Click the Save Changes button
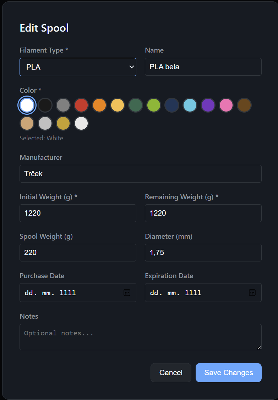This screenshot has width=278, height=400. coord(228,373)
